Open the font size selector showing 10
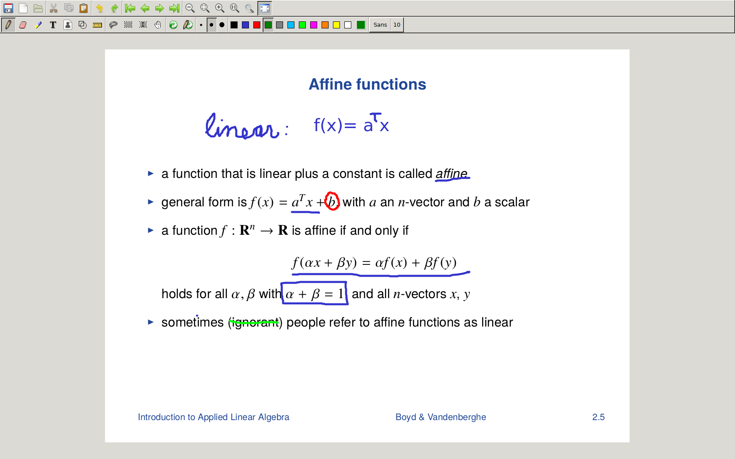 396,25
